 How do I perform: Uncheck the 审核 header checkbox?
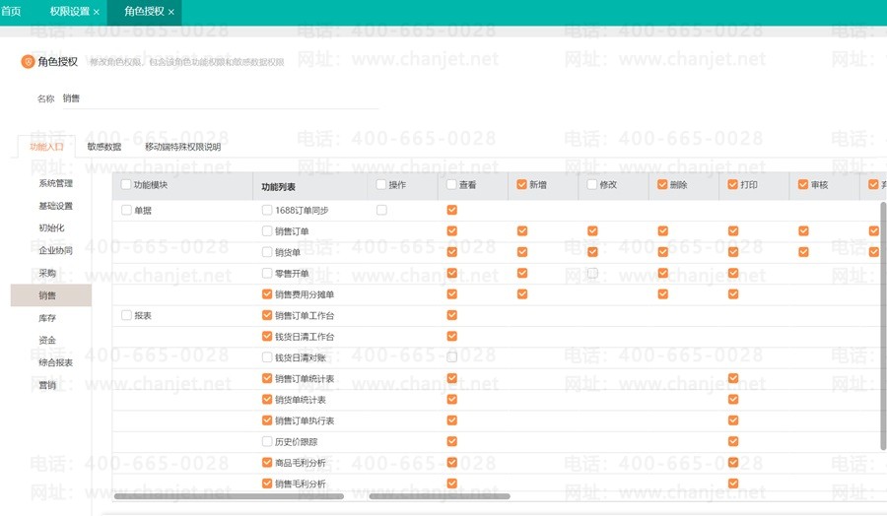click(802, 184)
